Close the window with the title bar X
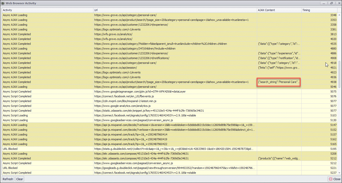342x183 pixels. 338,3
